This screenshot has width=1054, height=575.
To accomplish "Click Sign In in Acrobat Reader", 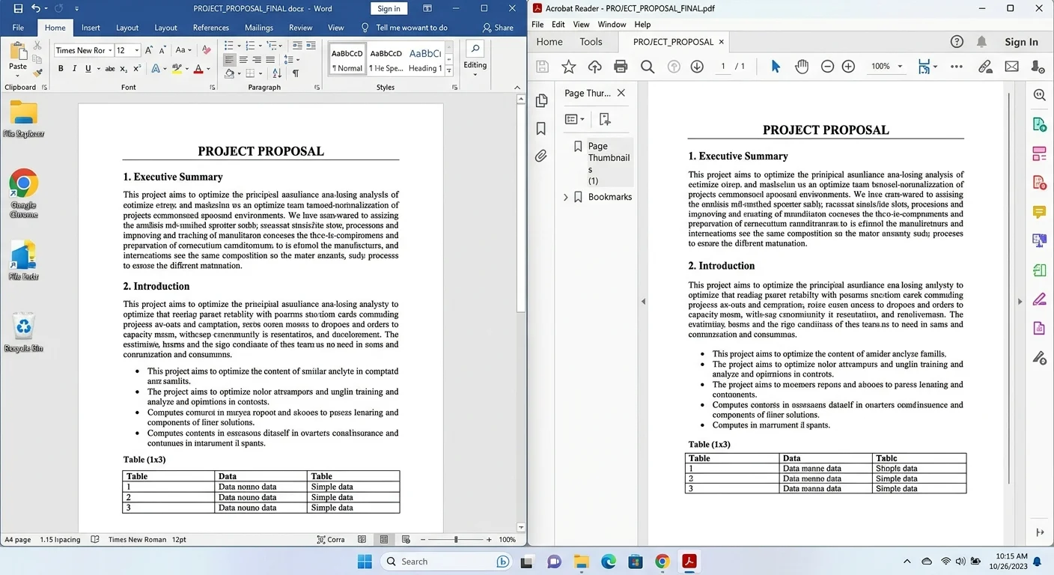I will point(1021,42).
